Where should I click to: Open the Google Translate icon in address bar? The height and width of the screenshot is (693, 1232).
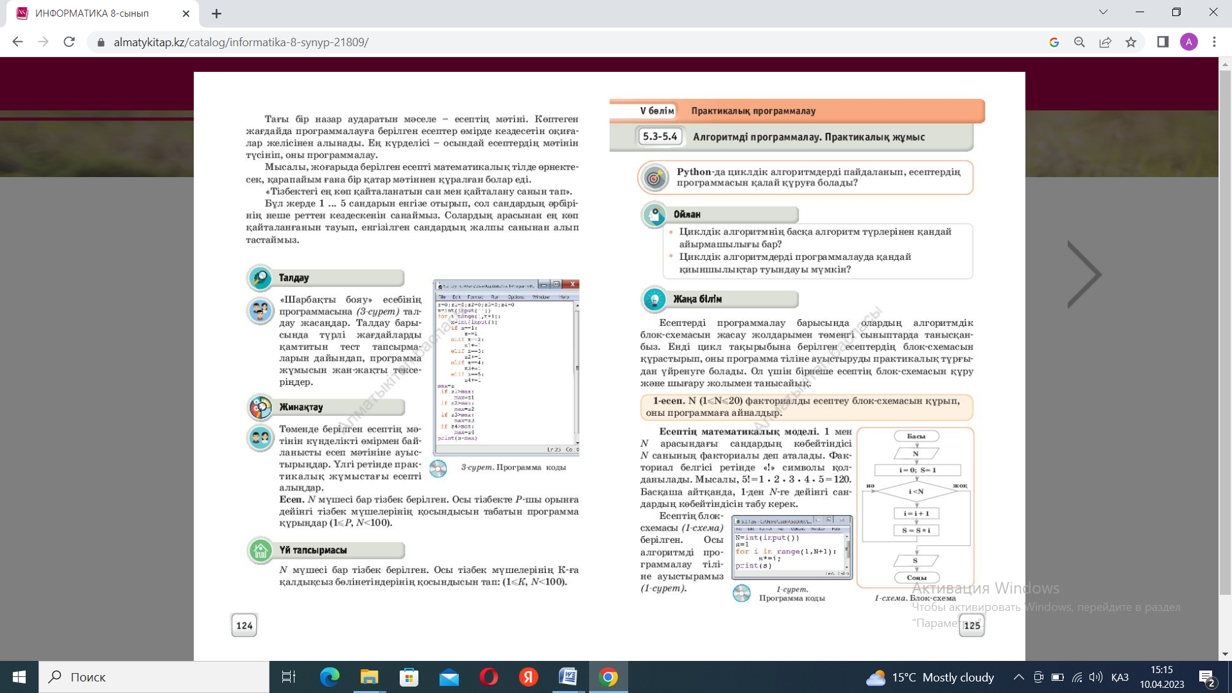coord(1054,42)
